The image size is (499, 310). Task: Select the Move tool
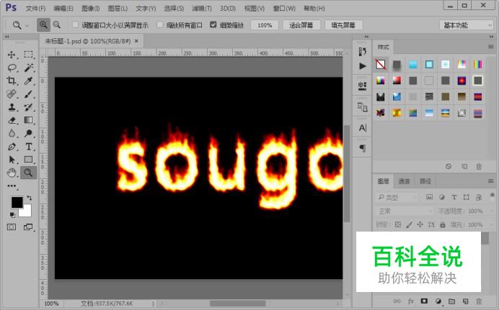point(12,55)
